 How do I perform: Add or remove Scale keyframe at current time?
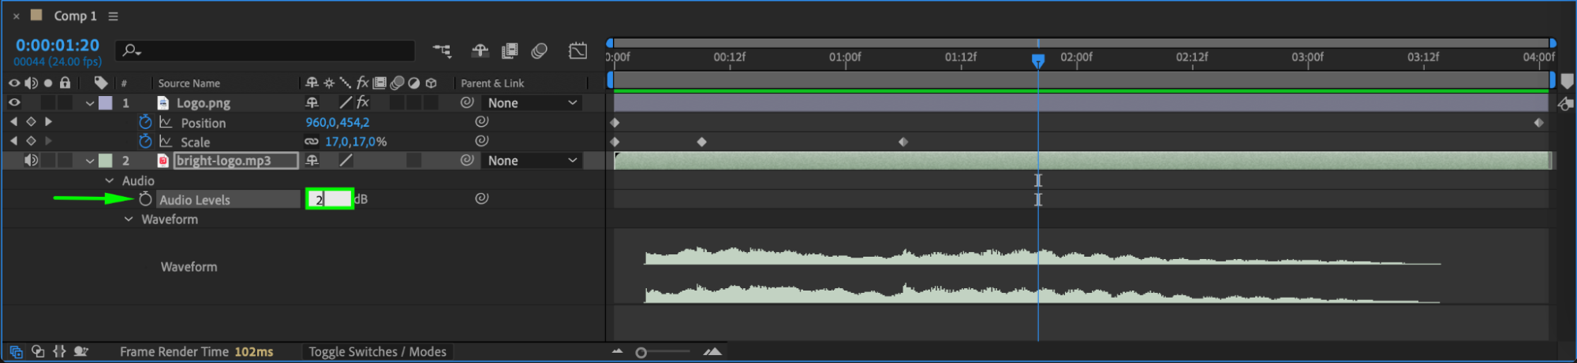click(31, 141)
